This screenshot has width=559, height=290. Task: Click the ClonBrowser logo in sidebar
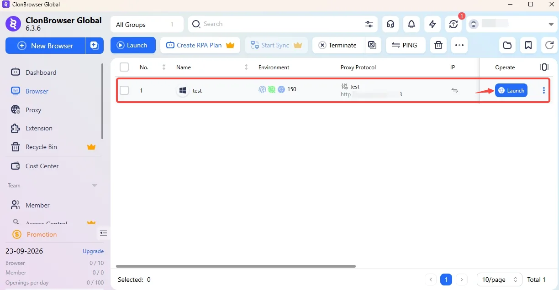pyautogui.click(x=13, y=24)
